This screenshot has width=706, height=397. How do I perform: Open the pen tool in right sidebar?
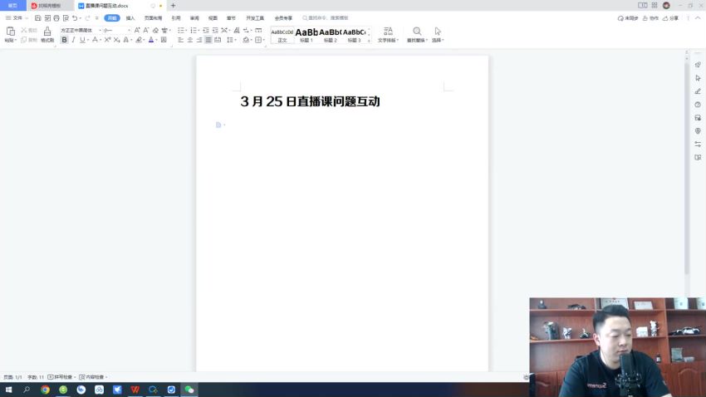[698, 91]
